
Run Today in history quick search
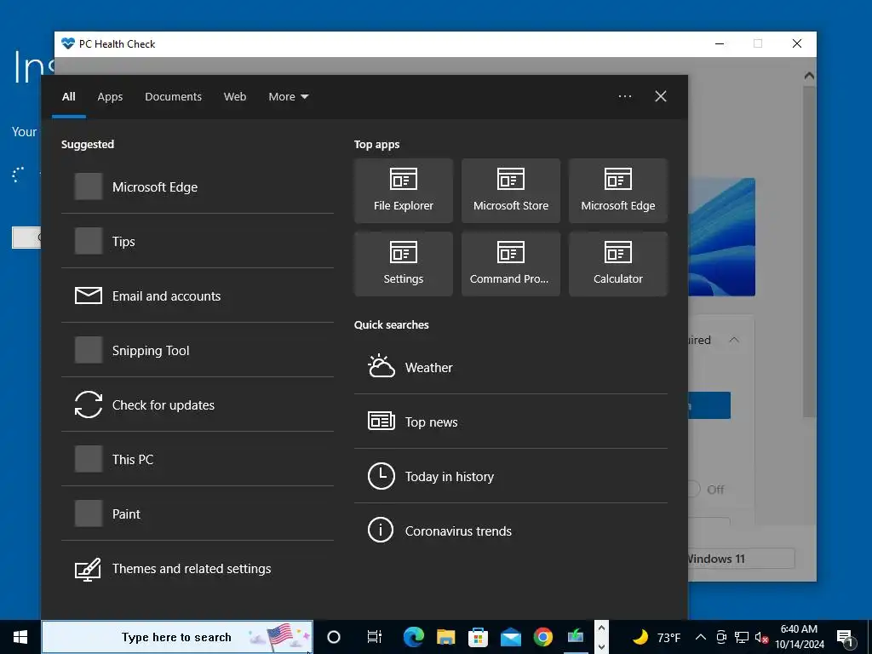click(511, 477)
